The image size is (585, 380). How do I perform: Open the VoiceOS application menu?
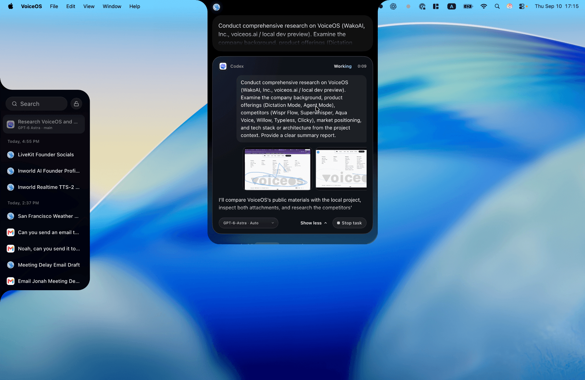(31, 6)
